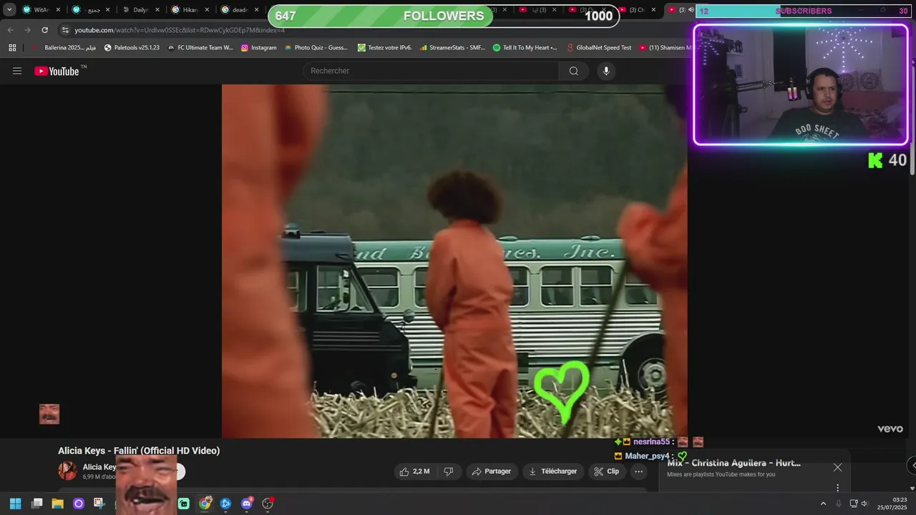Dislike the video with thumbs-down

coord(449,471)
